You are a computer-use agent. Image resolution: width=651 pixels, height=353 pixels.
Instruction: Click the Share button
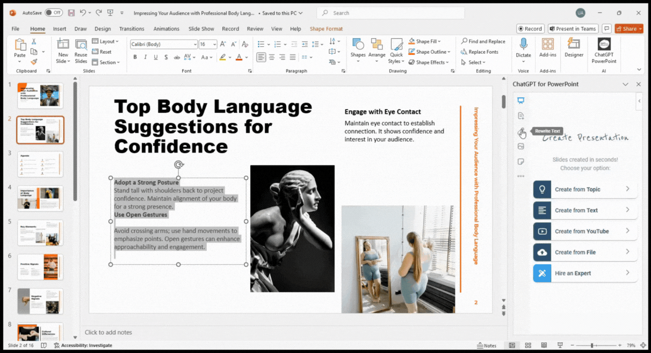click(x=628, y=29)
